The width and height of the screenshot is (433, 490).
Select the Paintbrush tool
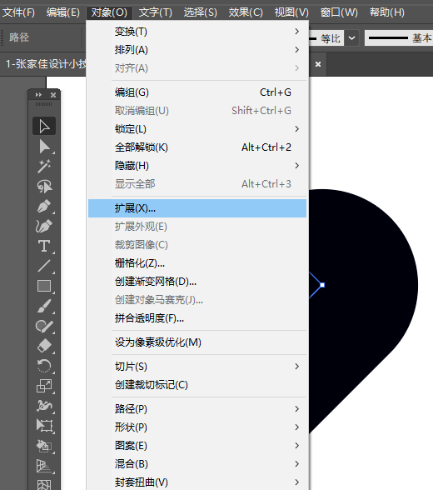coord(44,307)
